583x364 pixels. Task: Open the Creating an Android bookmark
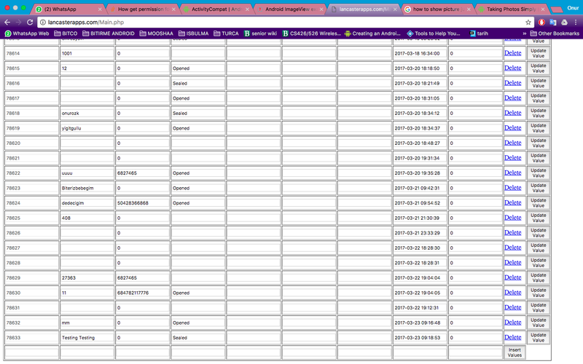372,33
